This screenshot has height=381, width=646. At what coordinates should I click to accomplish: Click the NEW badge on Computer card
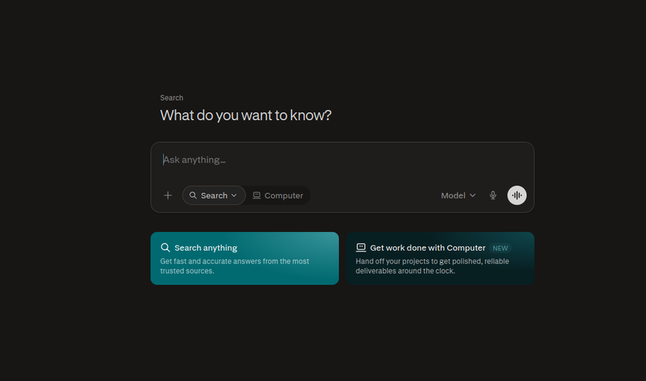click(x=500, y=249)
